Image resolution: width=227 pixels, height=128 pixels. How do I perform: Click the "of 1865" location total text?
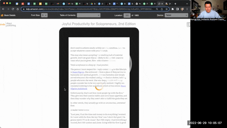click(x=135, y=15)
